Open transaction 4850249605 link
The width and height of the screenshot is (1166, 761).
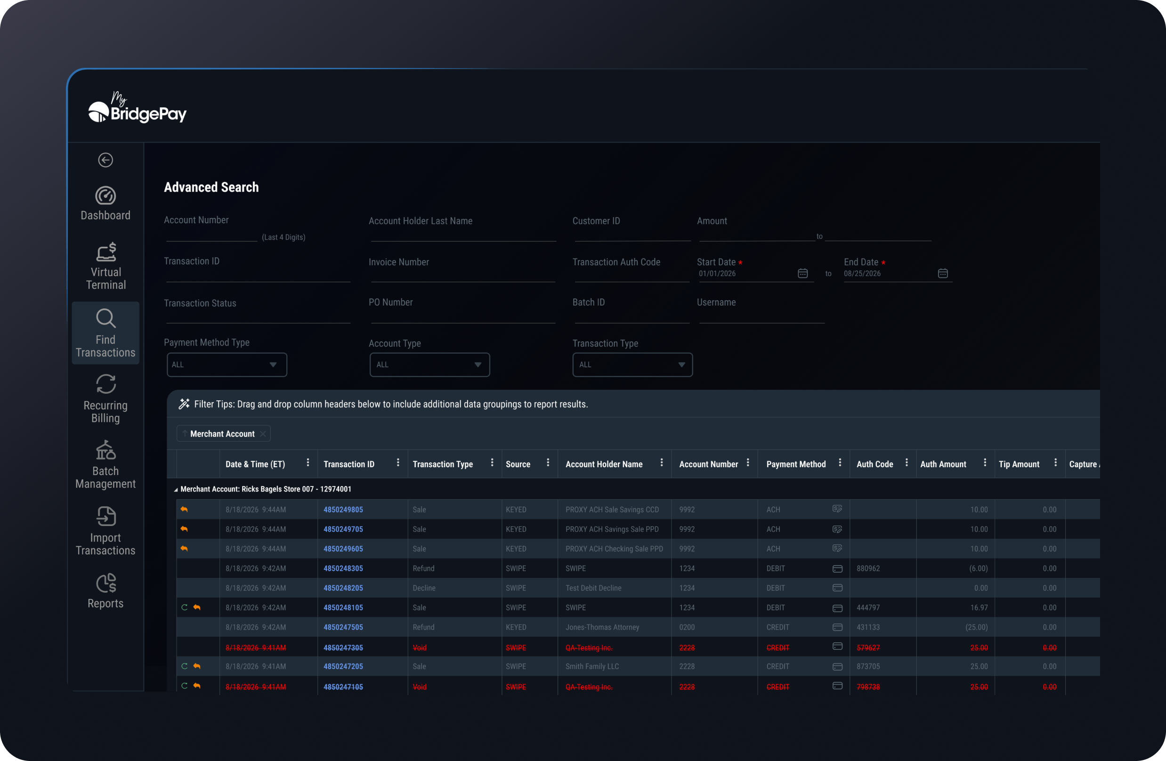coord(343,549)
